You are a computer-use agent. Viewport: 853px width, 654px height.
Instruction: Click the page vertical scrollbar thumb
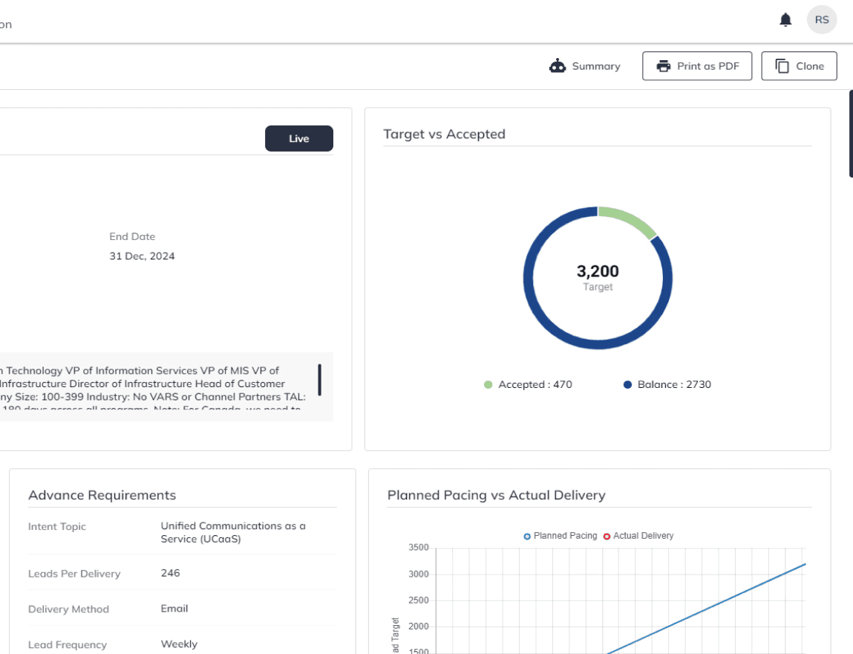[x=851, y=134]
